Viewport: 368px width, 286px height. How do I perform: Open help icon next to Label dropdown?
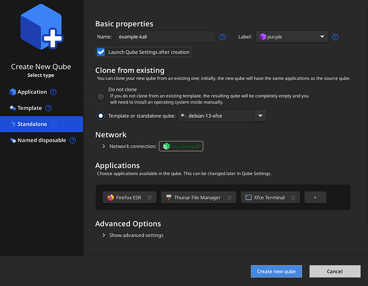[335, 37]
